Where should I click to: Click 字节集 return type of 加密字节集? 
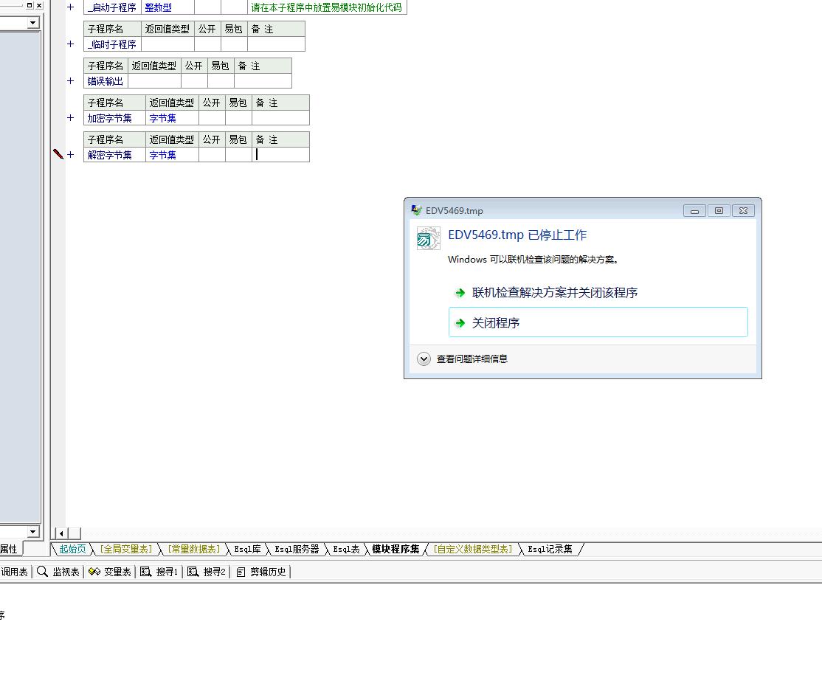click(172, 118)
